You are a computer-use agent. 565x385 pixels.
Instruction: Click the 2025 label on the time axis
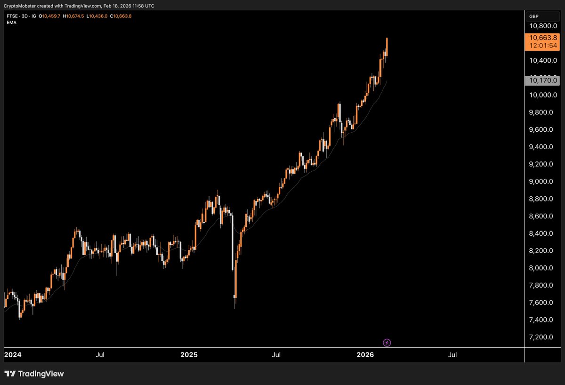(189, 355)
